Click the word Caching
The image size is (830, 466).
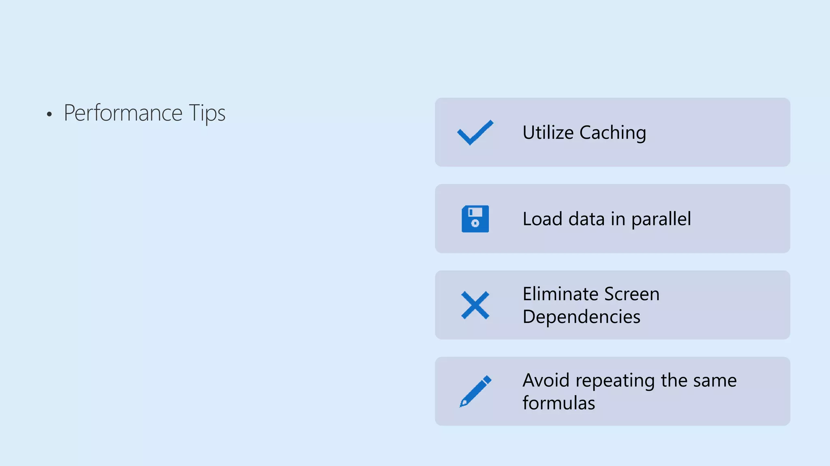[x=613, y=133]
